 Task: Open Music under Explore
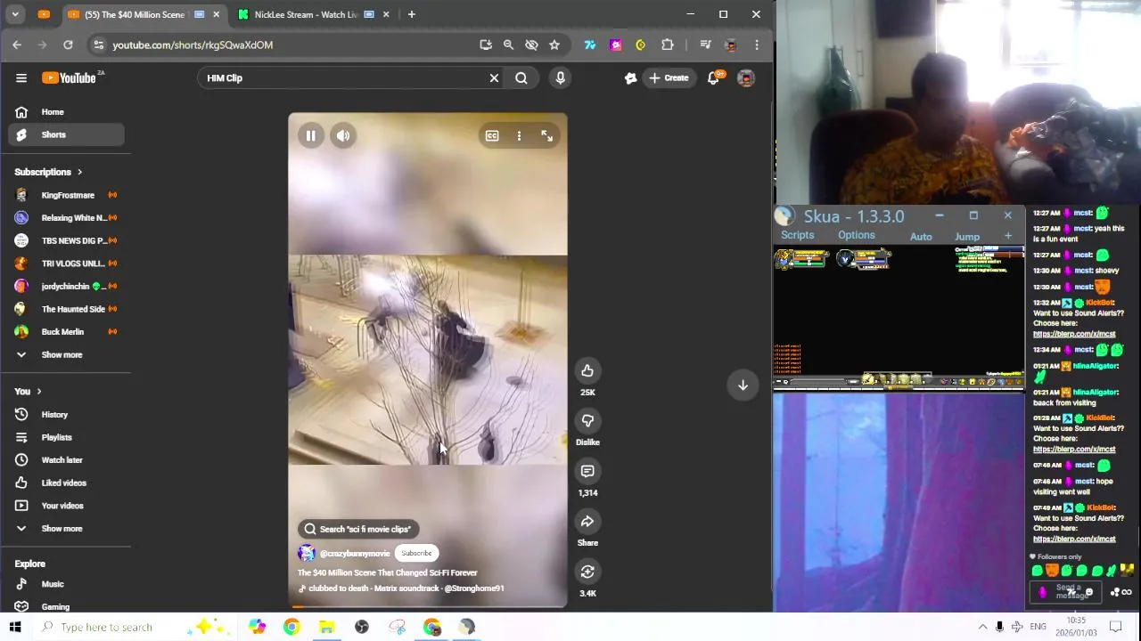tap(66, 584)
